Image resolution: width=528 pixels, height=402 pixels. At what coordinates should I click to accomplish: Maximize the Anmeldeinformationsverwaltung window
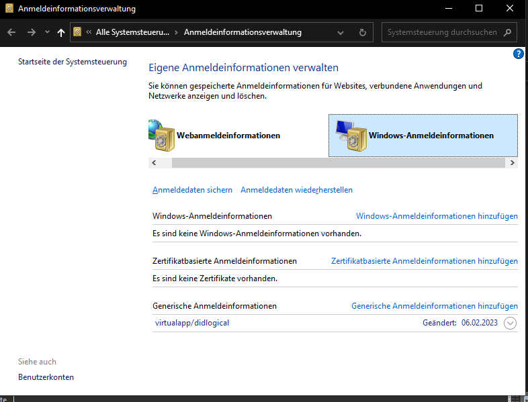point(479,9)
